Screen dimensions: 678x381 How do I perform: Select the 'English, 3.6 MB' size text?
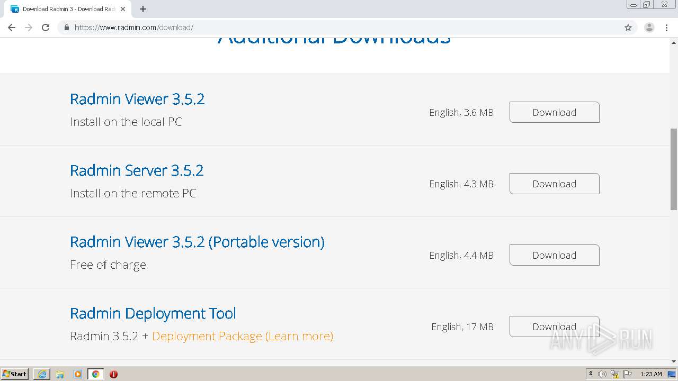[x=461, y=113]
